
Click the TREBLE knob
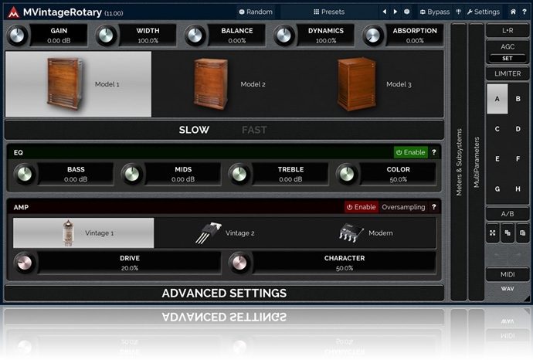(239, 174)
